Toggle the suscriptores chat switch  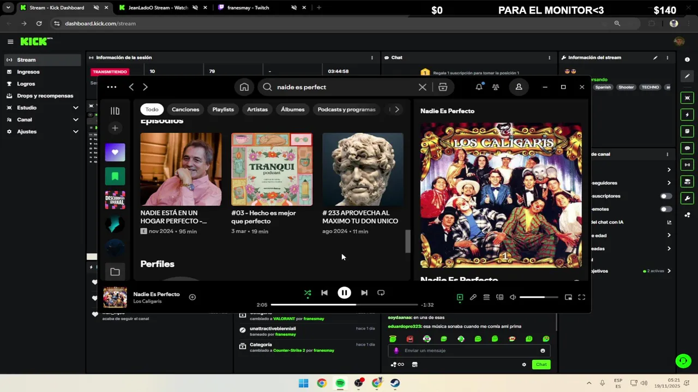click(x=666, y=196)
